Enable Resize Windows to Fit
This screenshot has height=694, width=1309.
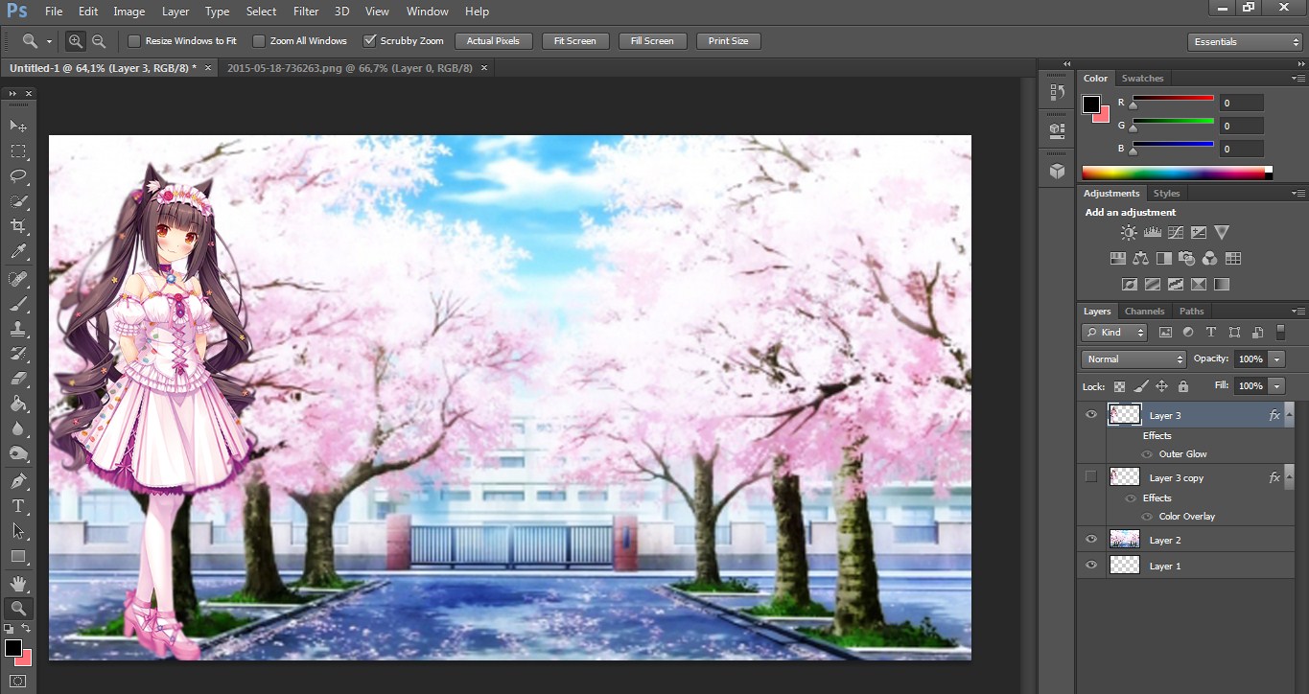(134, 40)
